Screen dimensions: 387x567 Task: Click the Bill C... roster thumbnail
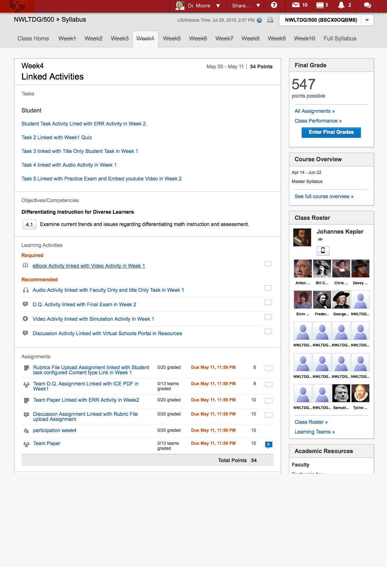322,268
